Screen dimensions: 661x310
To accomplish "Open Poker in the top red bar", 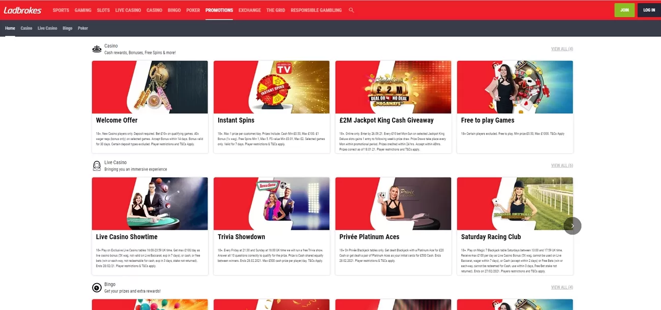I will 193,10.
